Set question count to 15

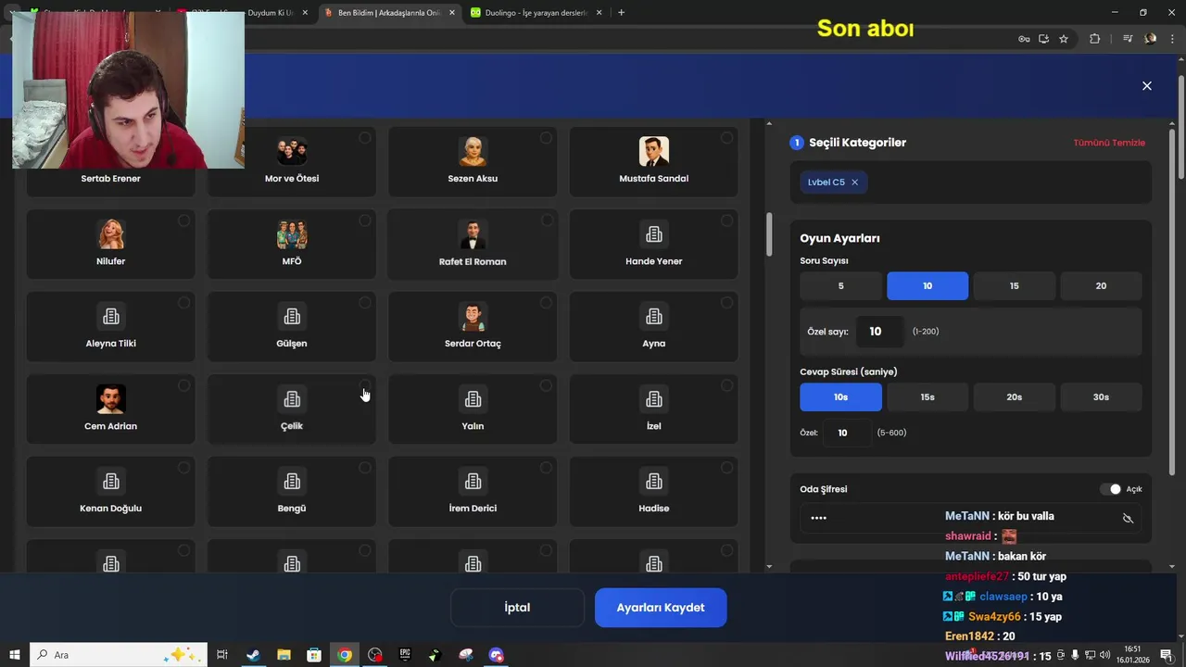point(1014,286)
